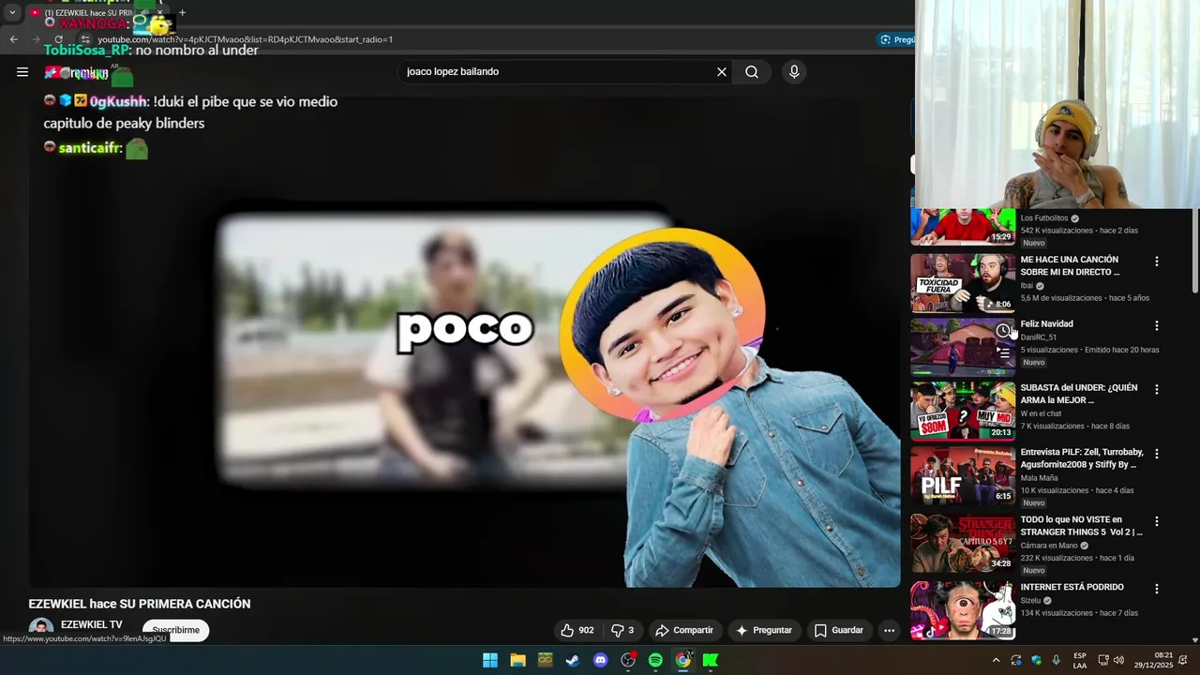1200x675 pixels.
Task: Open Steam from the taskbar
Action: click(572, 660)
